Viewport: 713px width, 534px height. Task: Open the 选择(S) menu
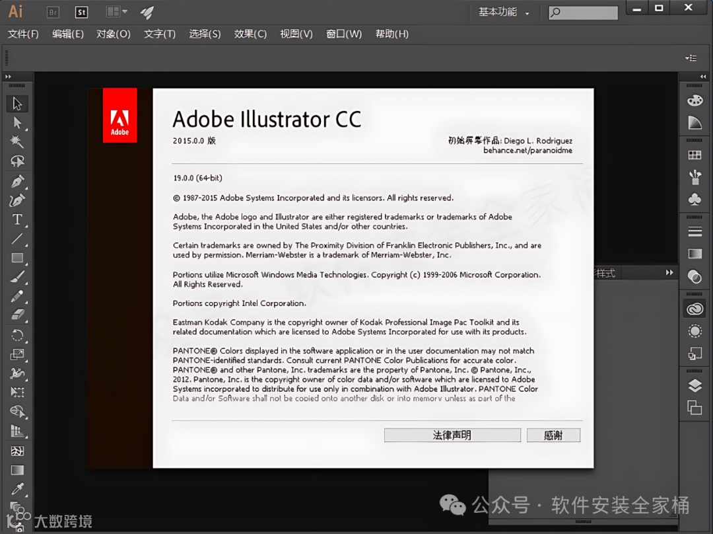[x=205, y=34]
